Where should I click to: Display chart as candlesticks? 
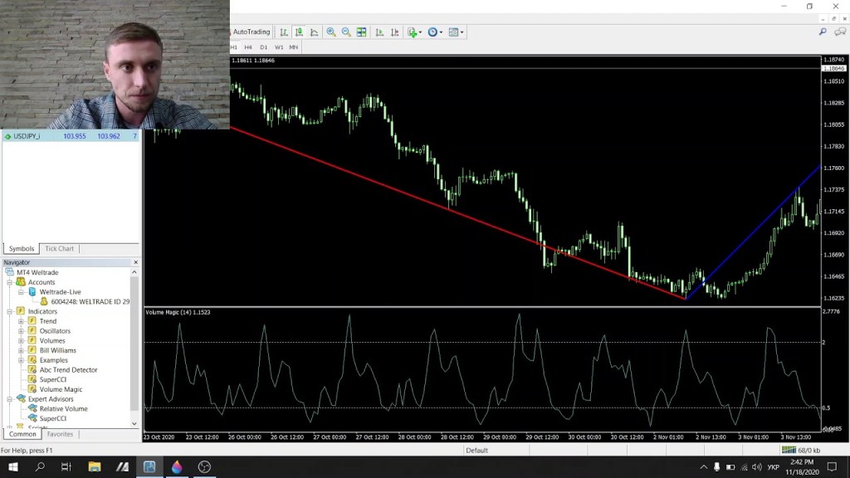(x=300, y=32)
